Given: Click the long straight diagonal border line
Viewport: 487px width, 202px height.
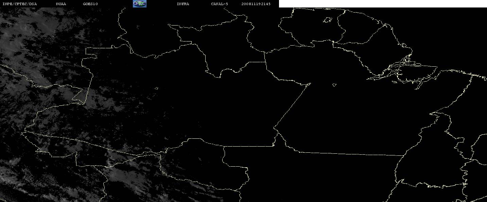Looking at the screenshot, I should click(292, 105).
